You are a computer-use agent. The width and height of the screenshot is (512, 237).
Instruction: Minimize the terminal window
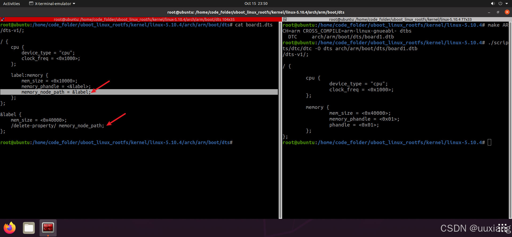click(489, 12)
